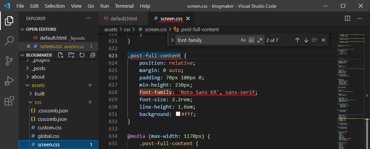The width and height of the screenshot is (370, 149).
Task: Open the Explorer view in activity bar
Action: 9,21
